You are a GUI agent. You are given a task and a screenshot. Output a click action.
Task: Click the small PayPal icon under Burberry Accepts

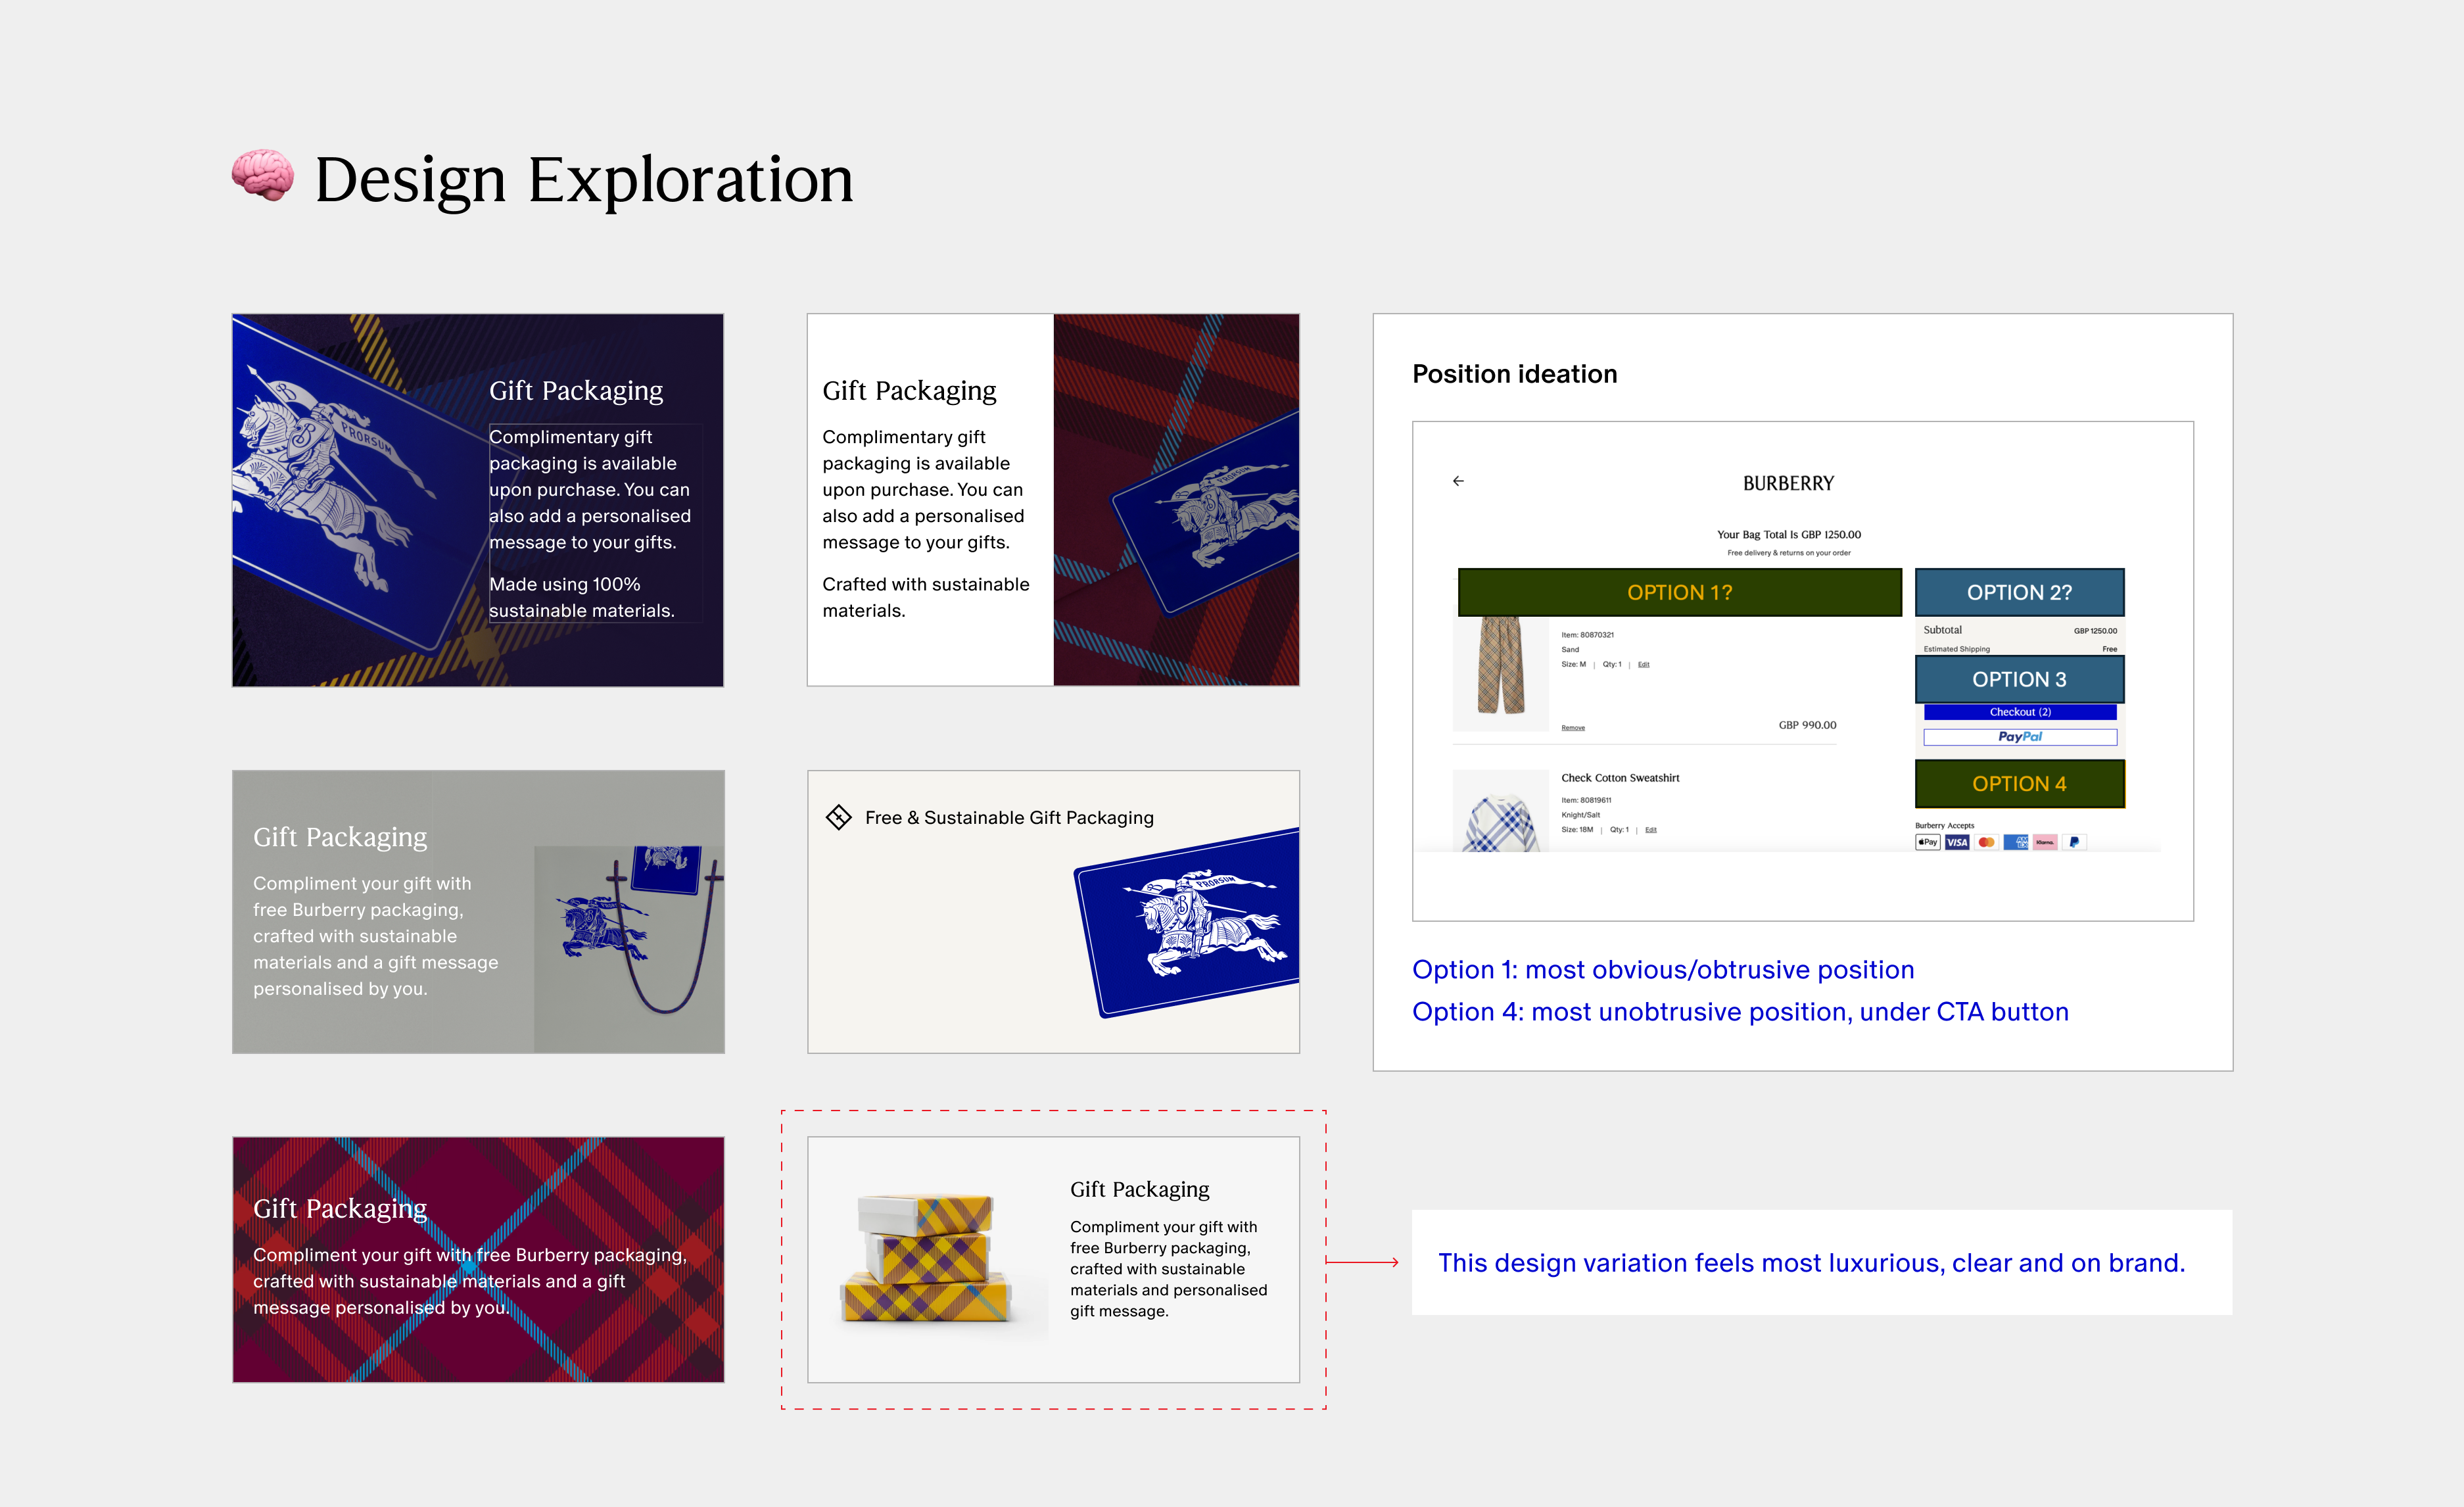tap(2074, 842)
